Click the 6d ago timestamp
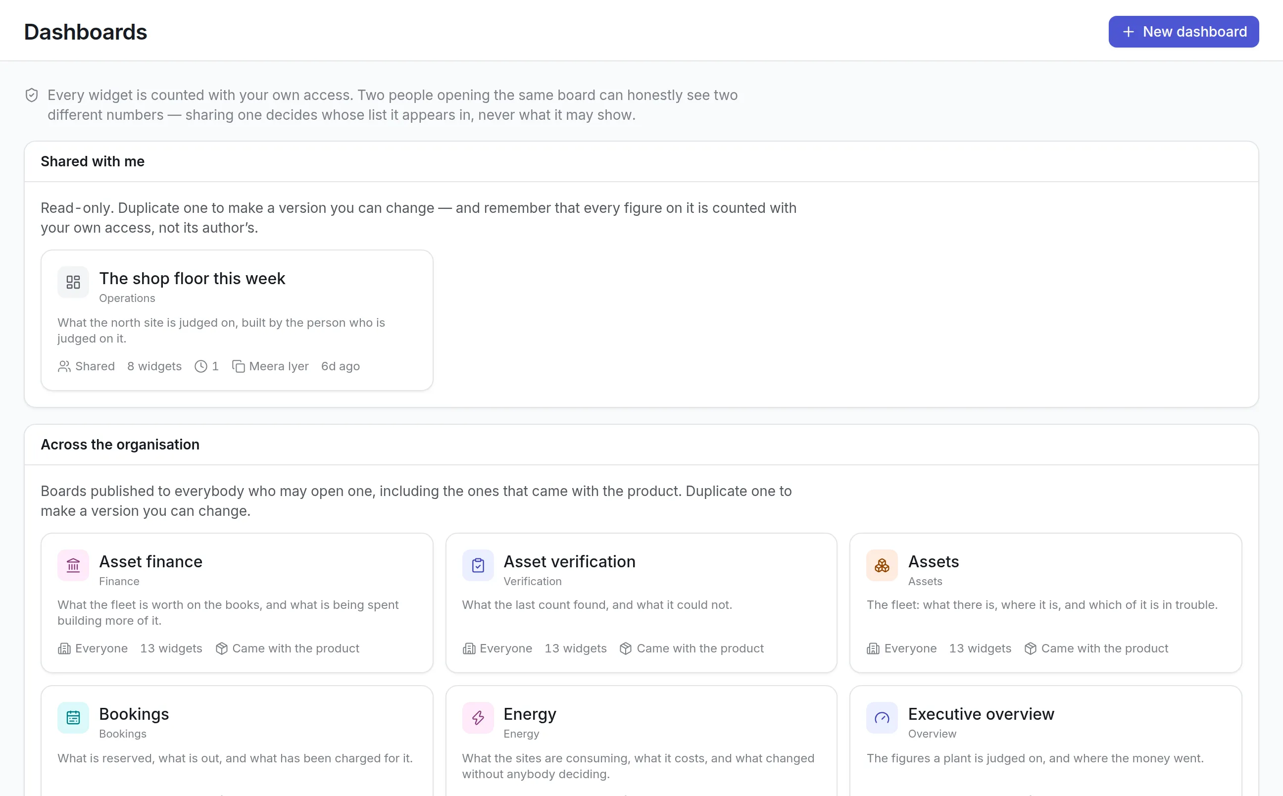This screenshot has width=1283, height=796. (x=341, y=366)
